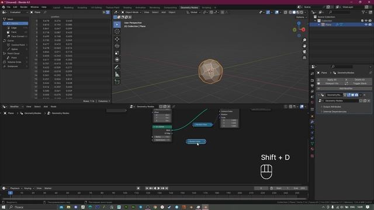Click the current frame marker in timeline
The image size is (374, 210).
(x=11, y=193)
